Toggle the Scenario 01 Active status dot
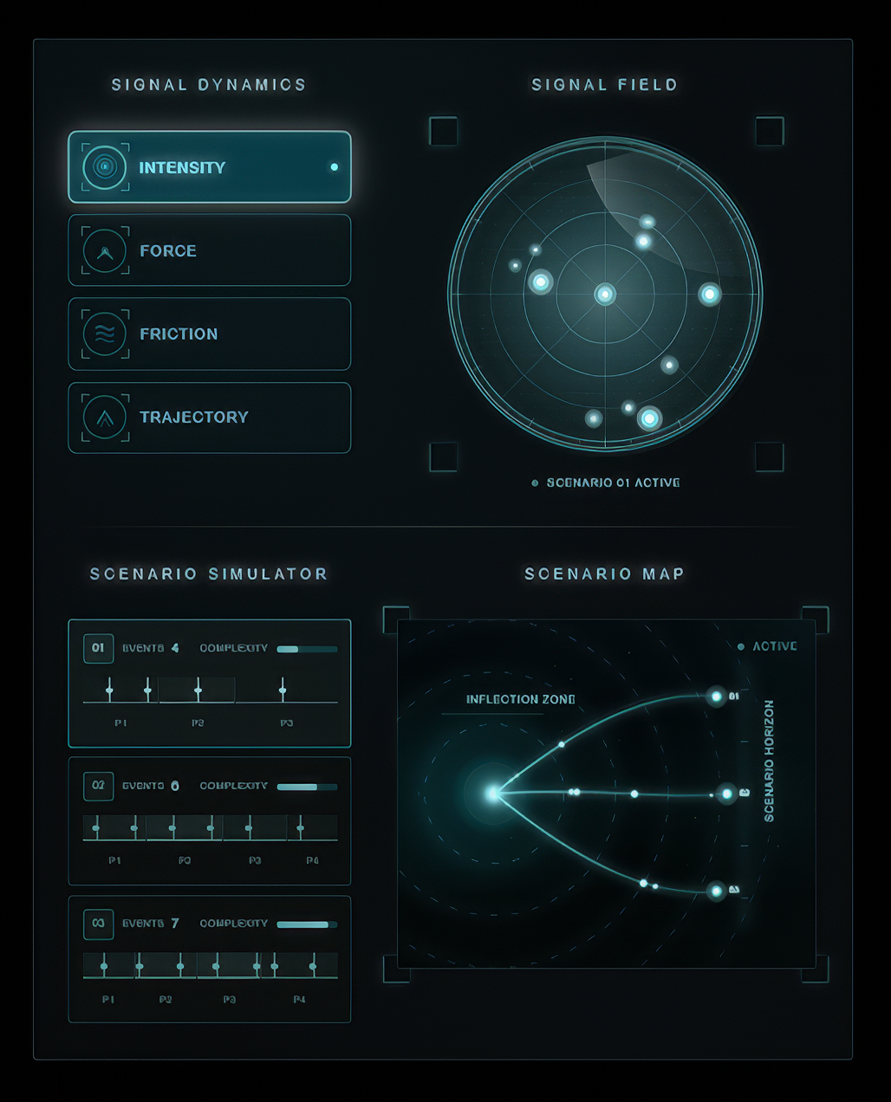 [535, 483]
